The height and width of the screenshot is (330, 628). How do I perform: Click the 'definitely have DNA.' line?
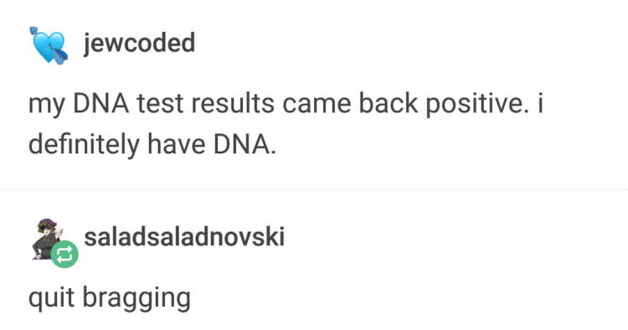coord(152,143)
